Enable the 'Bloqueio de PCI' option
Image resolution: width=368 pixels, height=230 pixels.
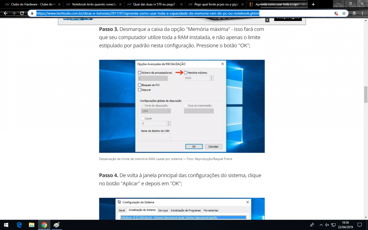[x=139, y=85]
